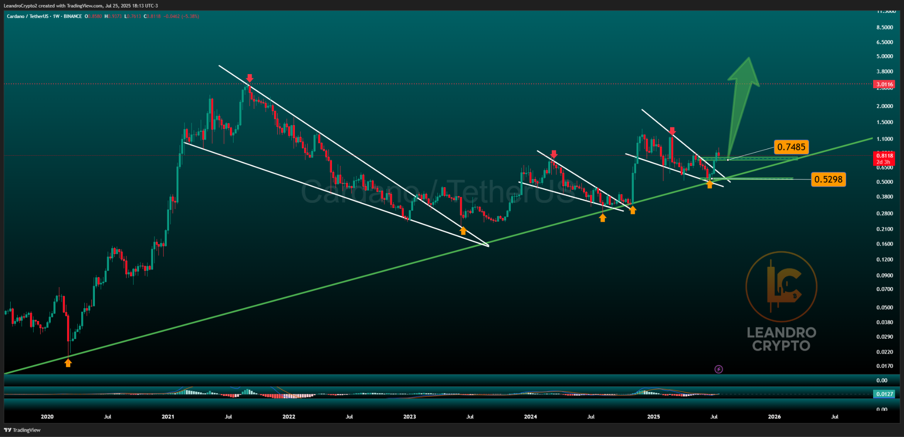Click the orange up arrow at 2020 low

click(x=68, y=363)
